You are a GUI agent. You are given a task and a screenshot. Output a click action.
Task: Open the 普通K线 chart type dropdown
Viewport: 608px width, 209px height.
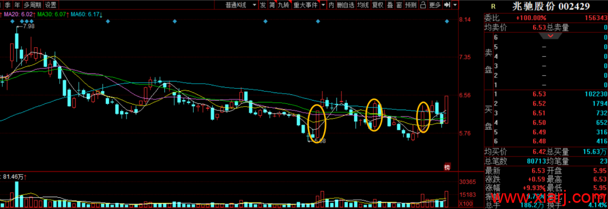240,5
